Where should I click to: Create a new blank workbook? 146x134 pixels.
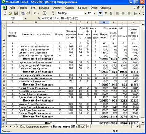[x=5, y=13]
